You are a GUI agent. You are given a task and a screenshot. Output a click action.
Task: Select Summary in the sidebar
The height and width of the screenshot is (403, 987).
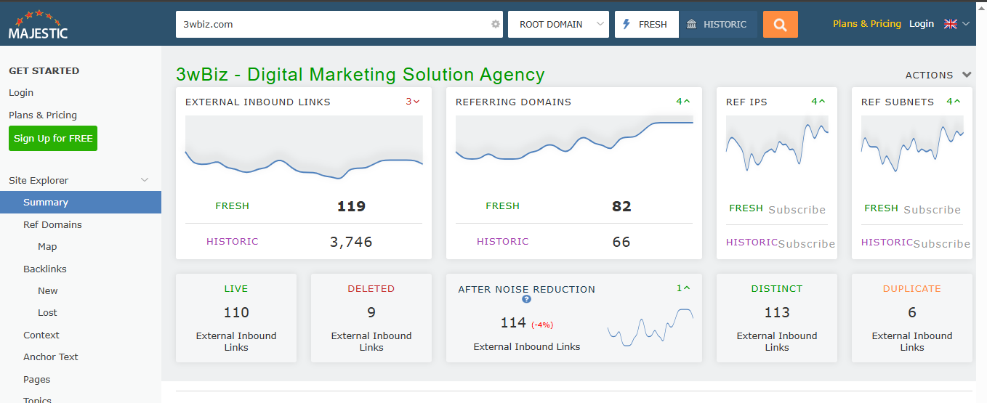81,203
